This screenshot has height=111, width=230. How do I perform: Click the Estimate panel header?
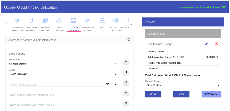click(x=183, y=22)
